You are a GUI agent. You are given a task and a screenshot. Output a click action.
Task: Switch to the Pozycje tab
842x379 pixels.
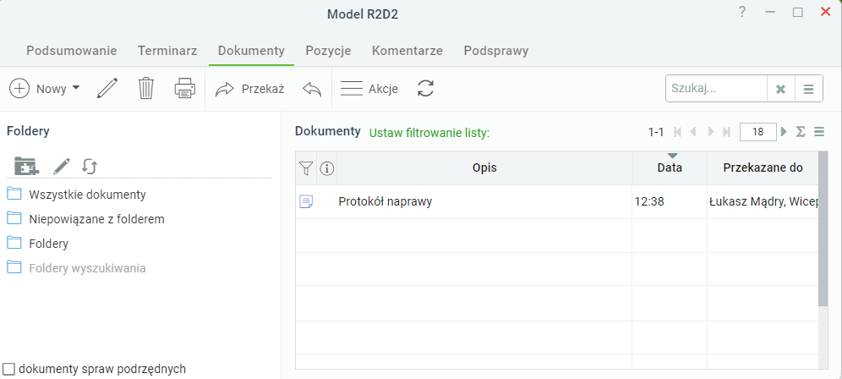[328, 51]
